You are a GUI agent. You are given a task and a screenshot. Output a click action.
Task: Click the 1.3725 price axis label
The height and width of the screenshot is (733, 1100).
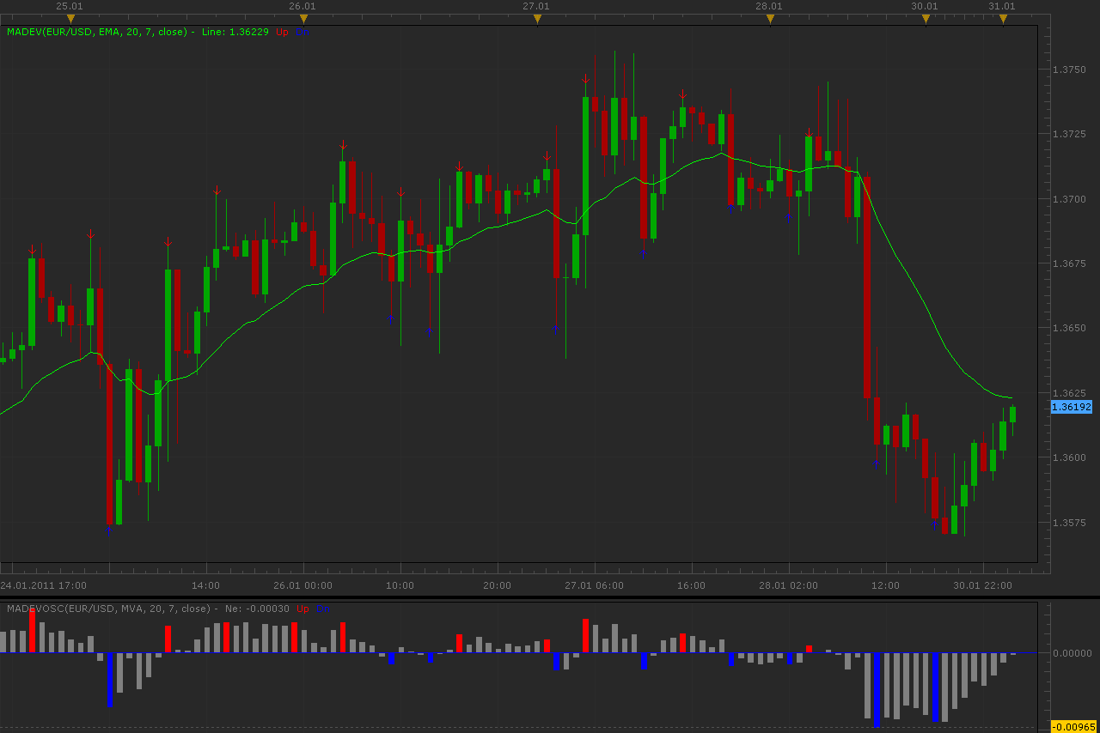(x=1069, y=134)
